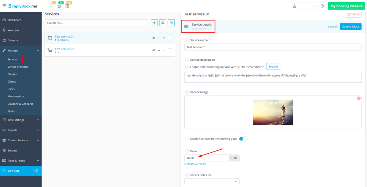Viewport: 367px width, 187px height.
Task: Check the box for Test service 02
Action: [170, 50]
